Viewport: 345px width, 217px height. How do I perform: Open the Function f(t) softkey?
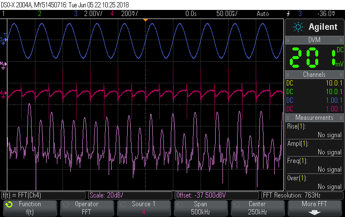pyautogui.click(x=30, y=208)
